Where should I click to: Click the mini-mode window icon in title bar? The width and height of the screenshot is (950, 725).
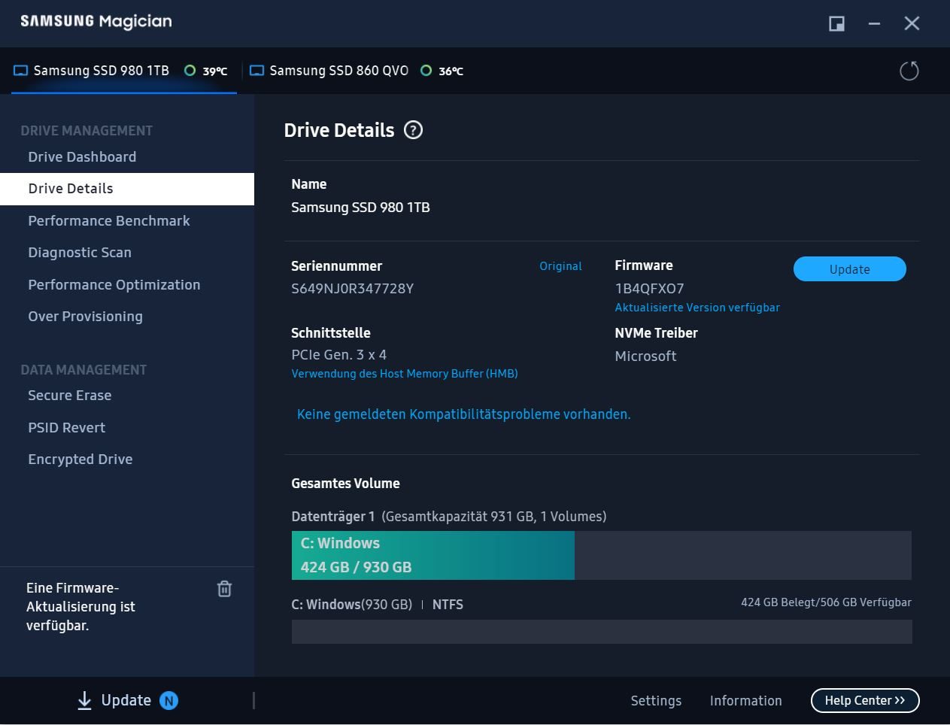836,23
